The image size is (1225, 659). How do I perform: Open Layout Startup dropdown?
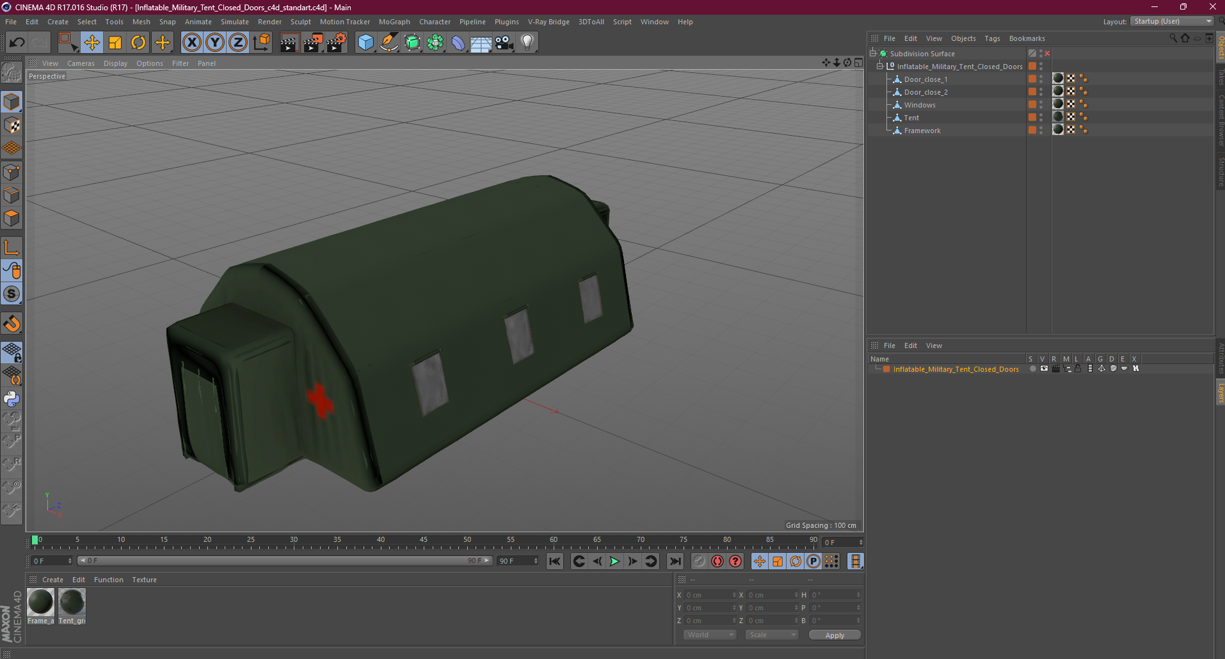[1173, 22]
